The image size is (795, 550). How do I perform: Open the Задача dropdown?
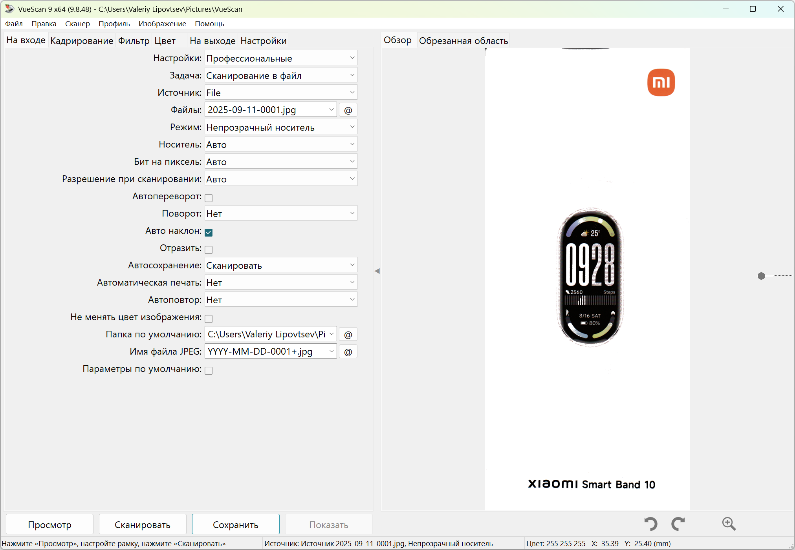tap(281, 75)
